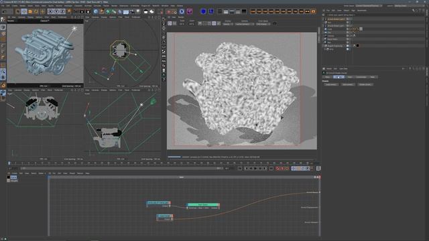Click the blue swirl circle toolbar icon

tap(182, 11)
